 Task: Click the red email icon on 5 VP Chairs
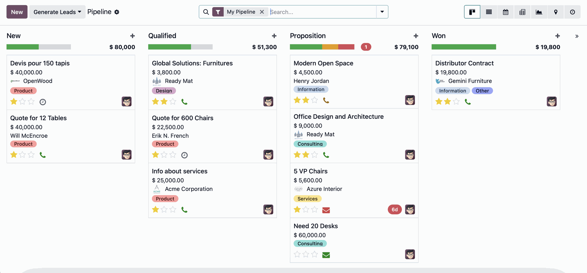[x=326, y=210]
